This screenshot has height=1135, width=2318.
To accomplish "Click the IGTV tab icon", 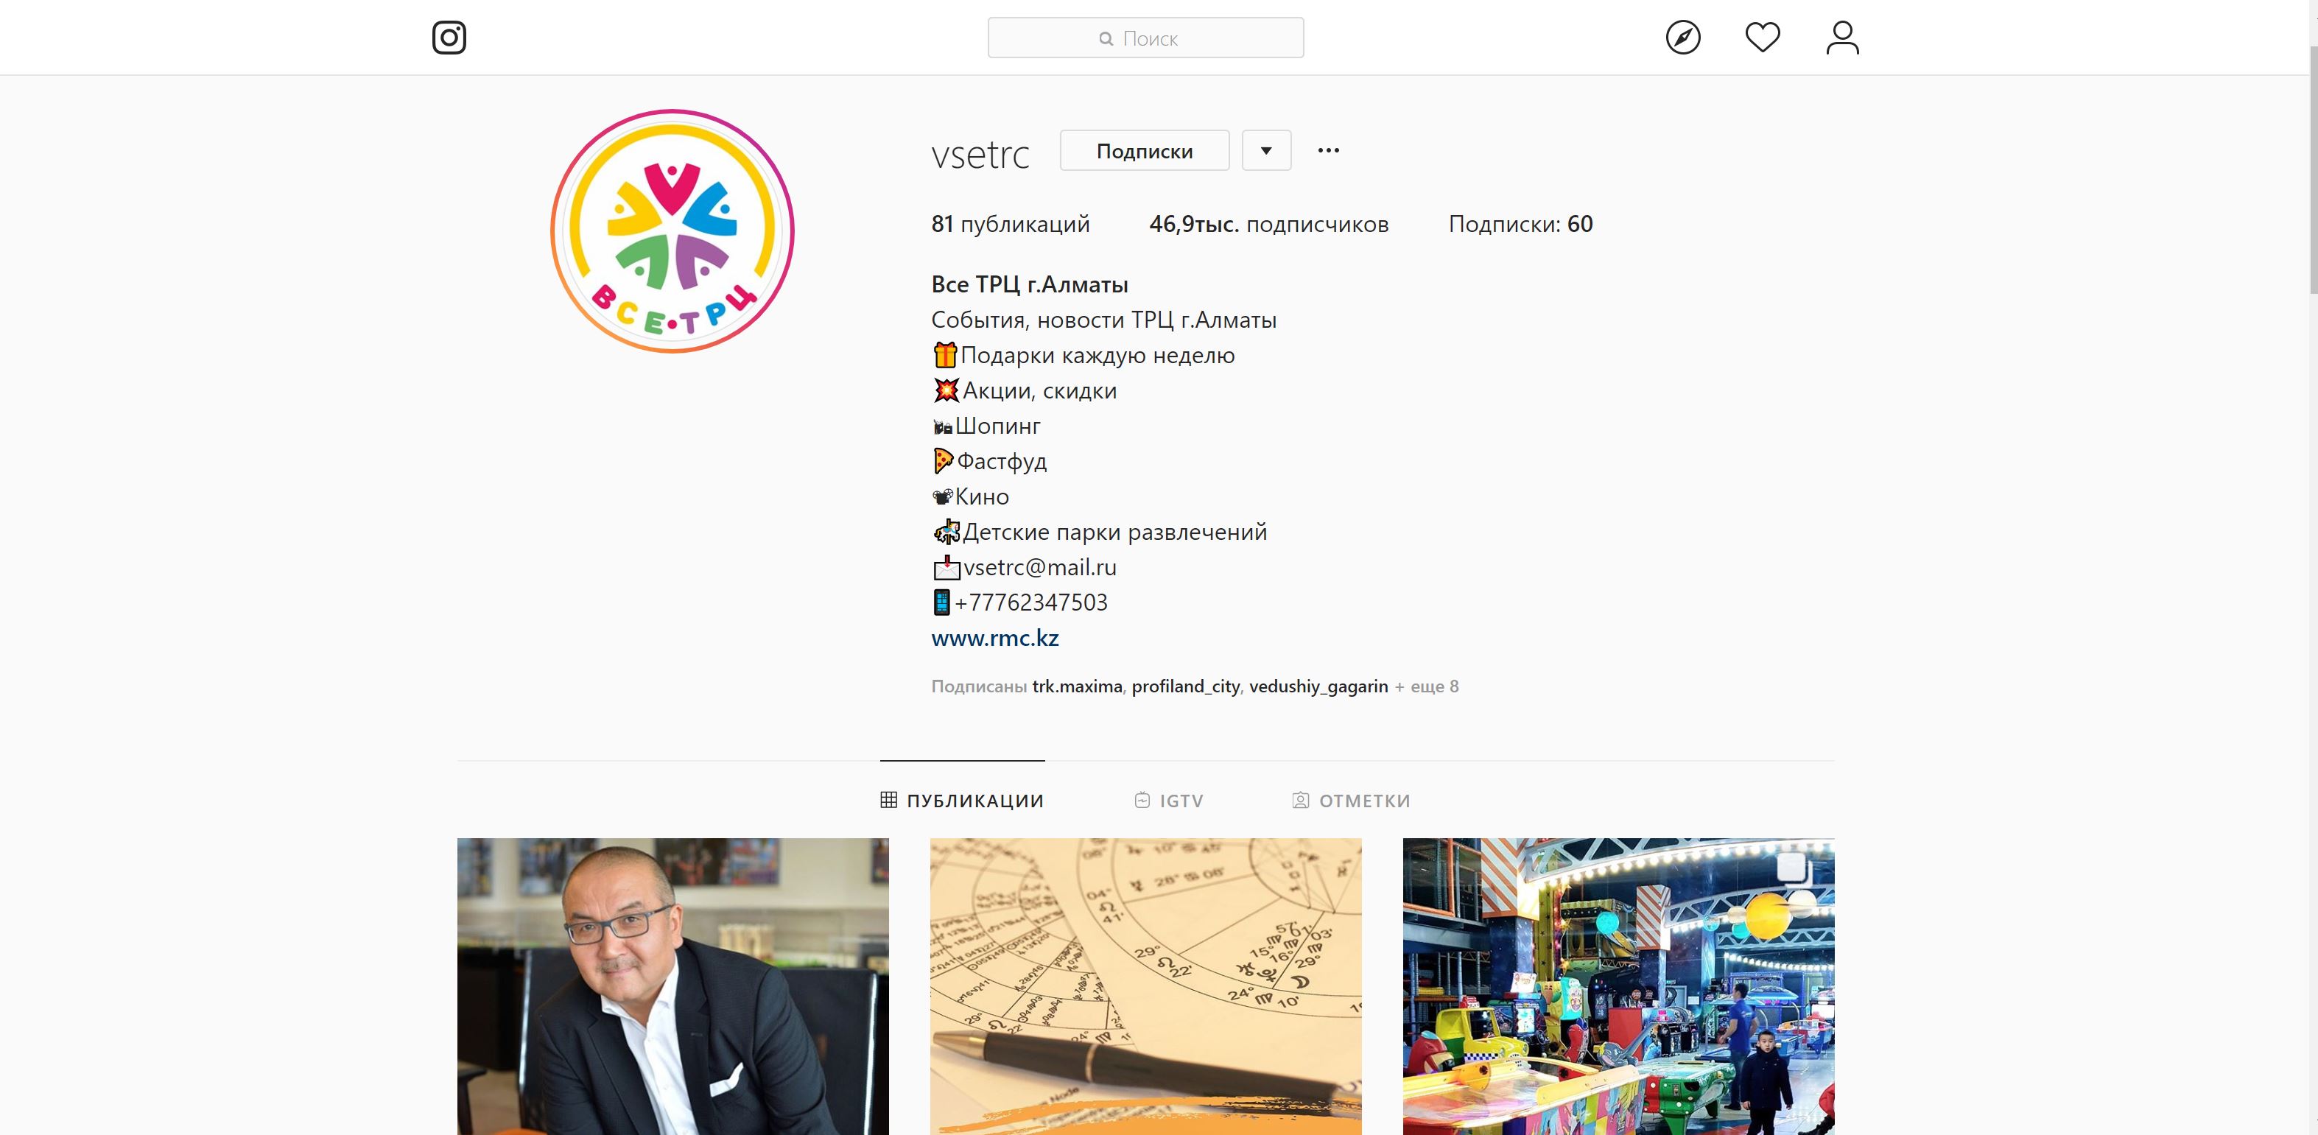I will coord(1142,800).
